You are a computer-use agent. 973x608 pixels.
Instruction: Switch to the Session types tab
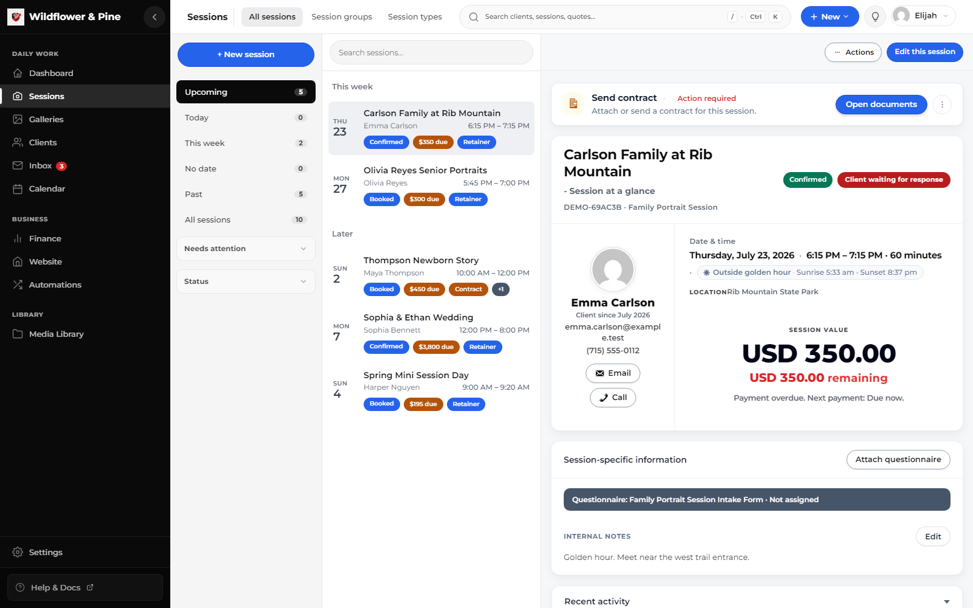tap(415, 17)
